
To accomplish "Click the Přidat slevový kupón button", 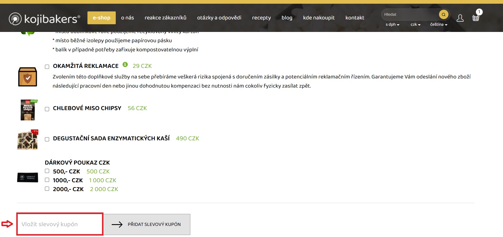I will (147, 224).
